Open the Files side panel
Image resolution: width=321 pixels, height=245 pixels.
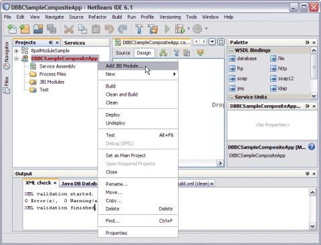point(7,85)
